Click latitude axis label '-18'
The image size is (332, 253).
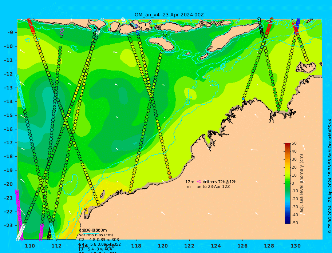pyautogui.click(x=8, y=157)
